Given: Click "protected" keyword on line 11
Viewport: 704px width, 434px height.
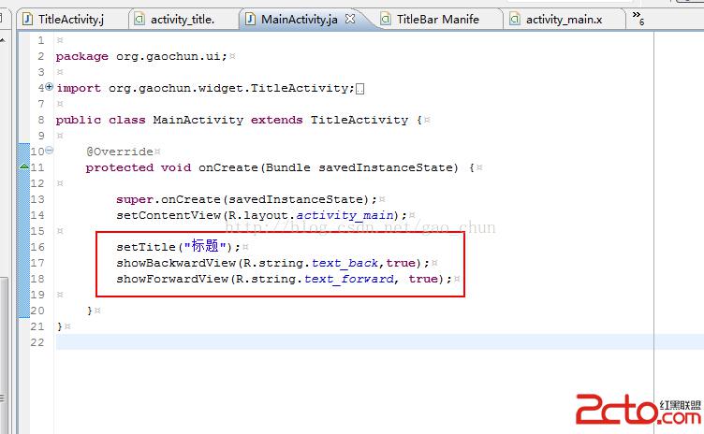Looking at the screenshot, I should 120,167.
